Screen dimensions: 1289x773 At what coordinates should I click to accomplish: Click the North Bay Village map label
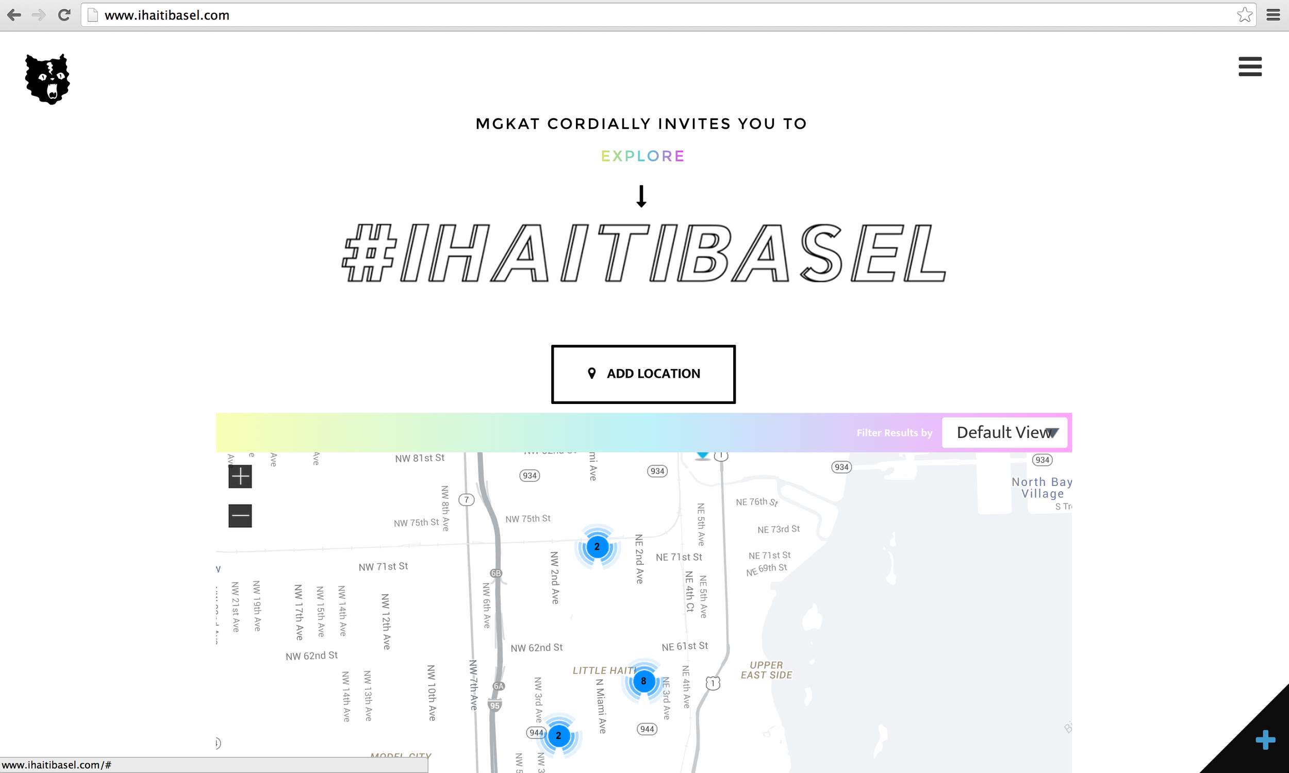1042,488
